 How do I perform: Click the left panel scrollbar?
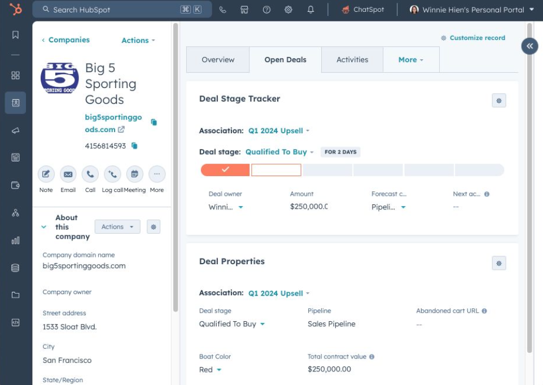click(176, 168)
